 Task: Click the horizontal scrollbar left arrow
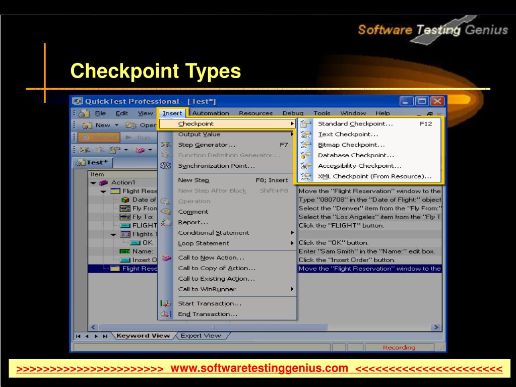(93, 327)
